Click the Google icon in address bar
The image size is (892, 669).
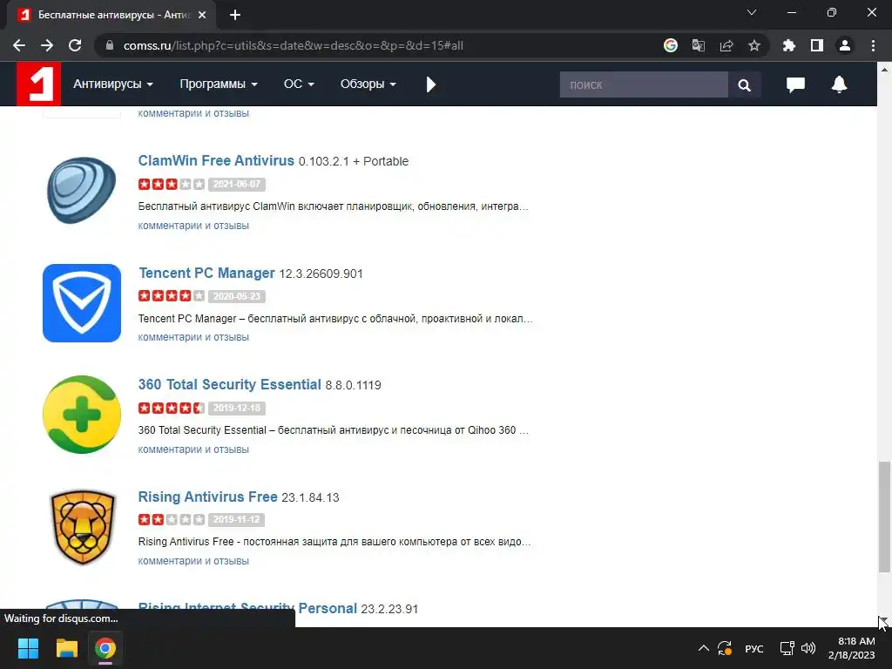(x=671, y=45)
